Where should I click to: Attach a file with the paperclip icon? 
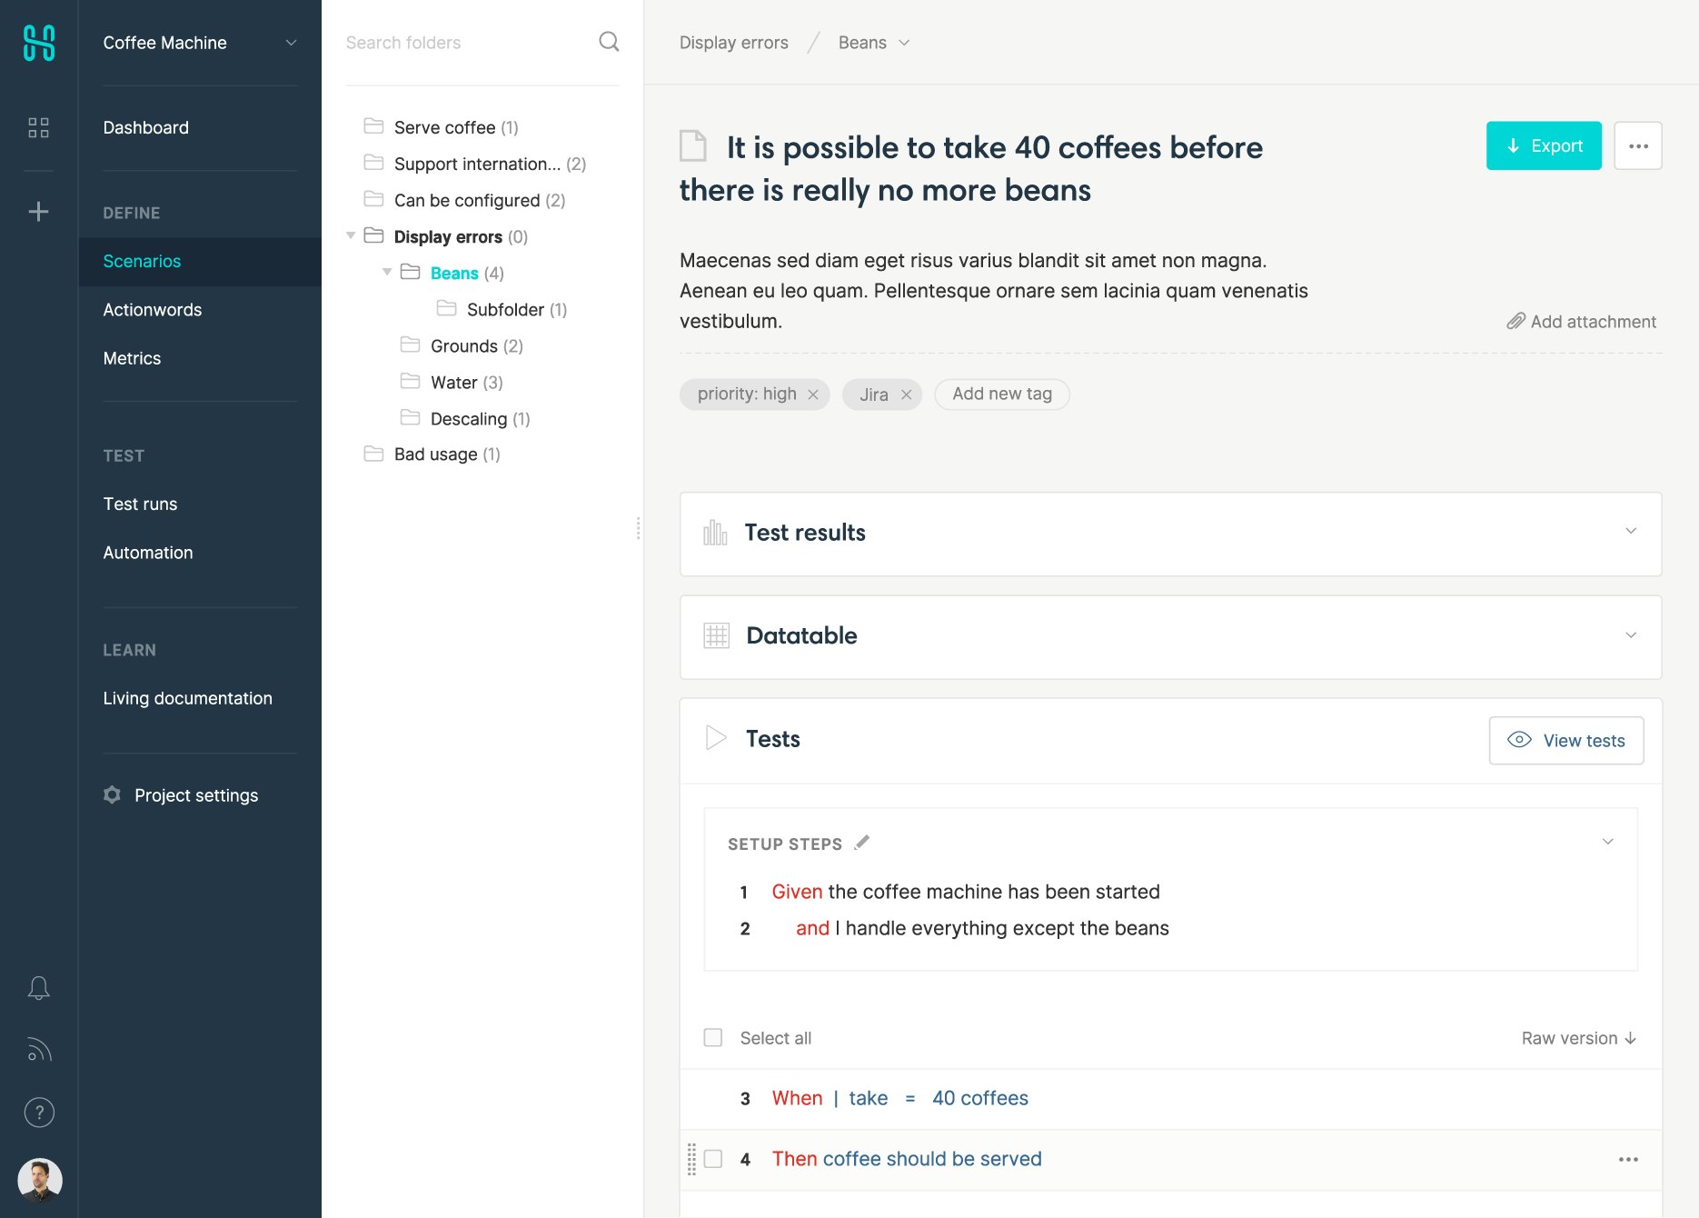[x=1515, y=322]
